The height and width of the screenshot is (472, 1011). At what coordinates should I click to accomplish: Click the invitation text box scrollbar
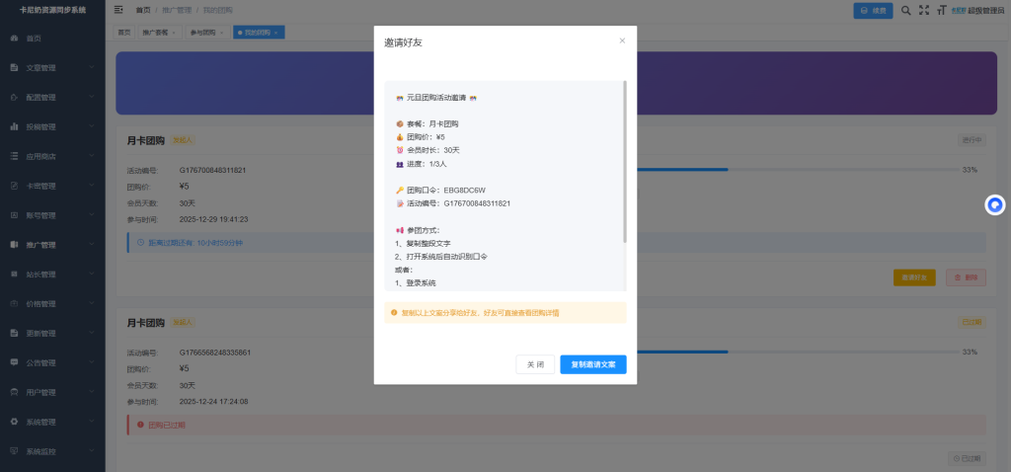(x=625, y=162)
